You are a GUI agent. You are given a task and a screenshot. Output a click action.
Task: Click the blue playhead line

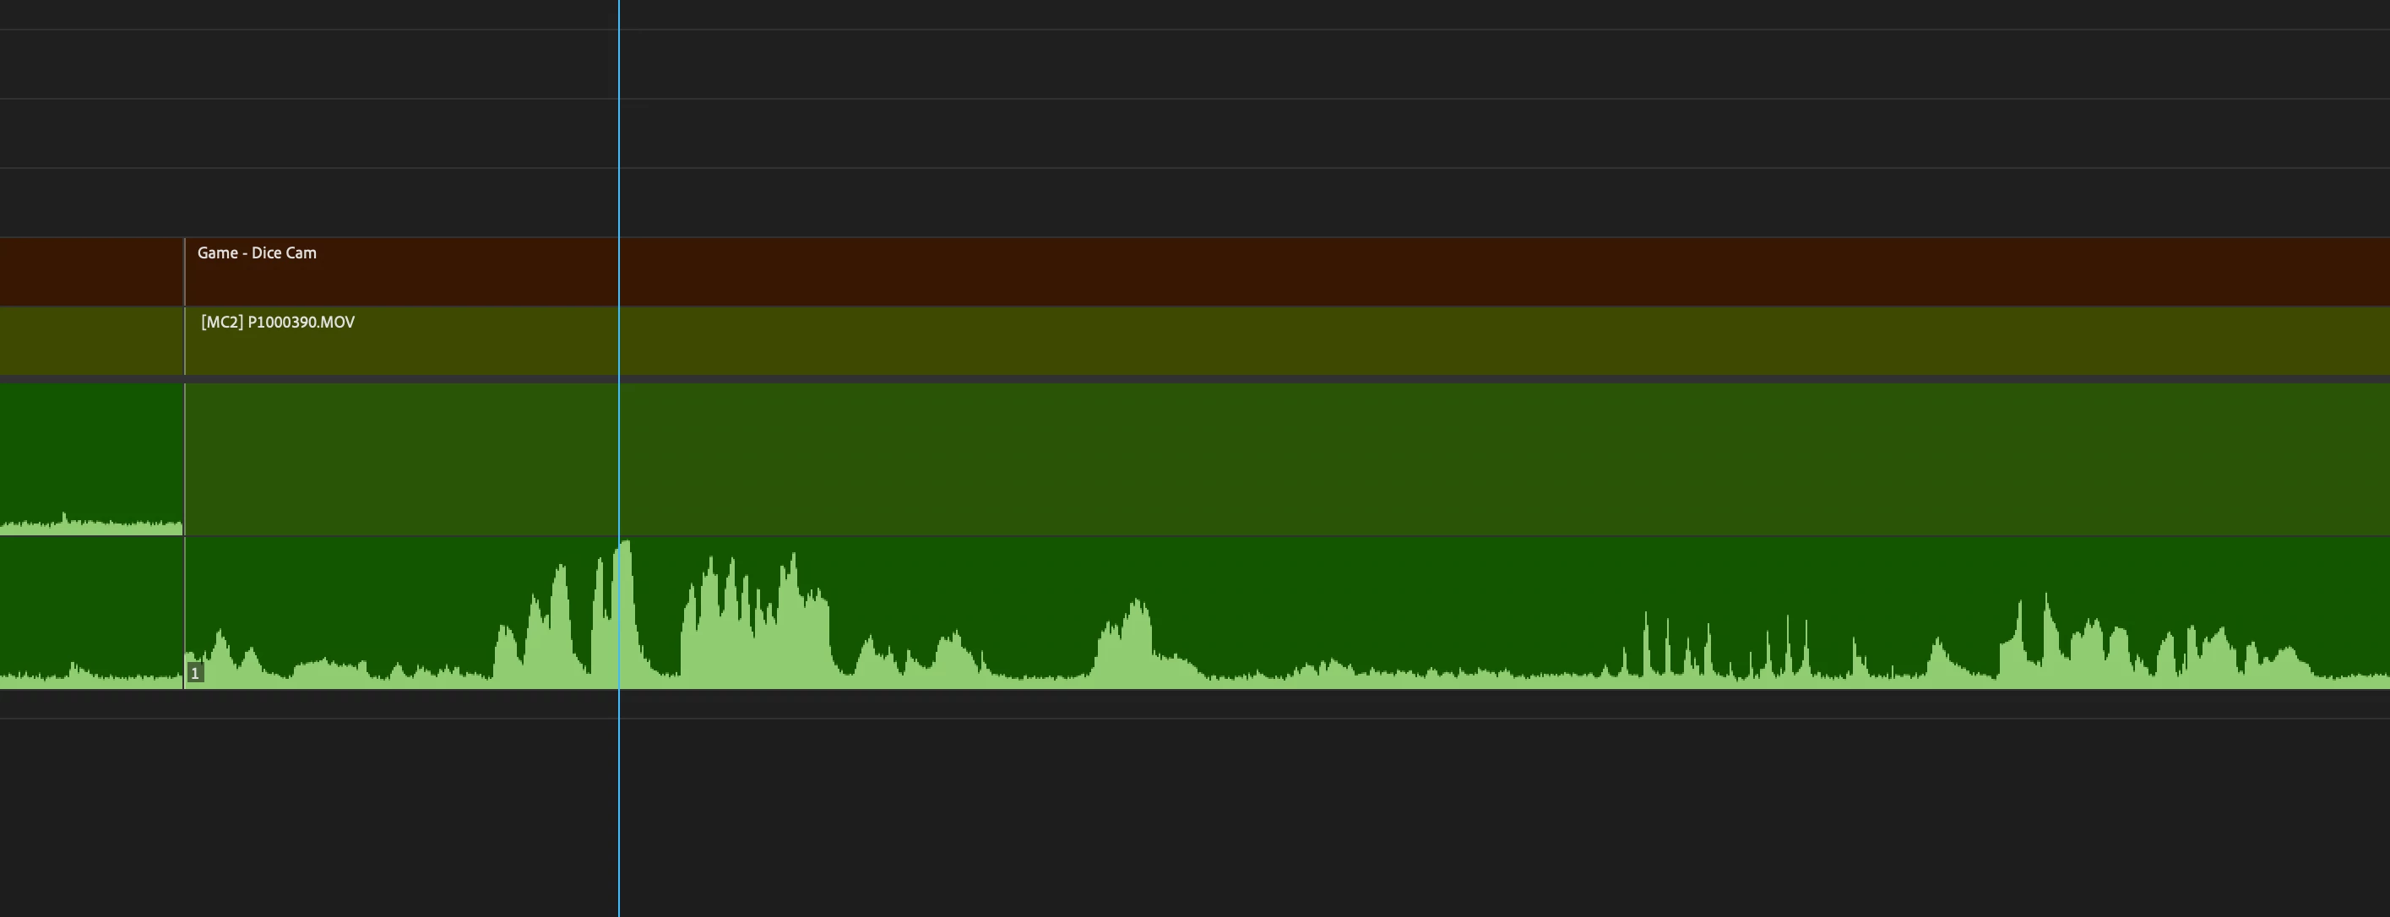(x=619, y=458)
